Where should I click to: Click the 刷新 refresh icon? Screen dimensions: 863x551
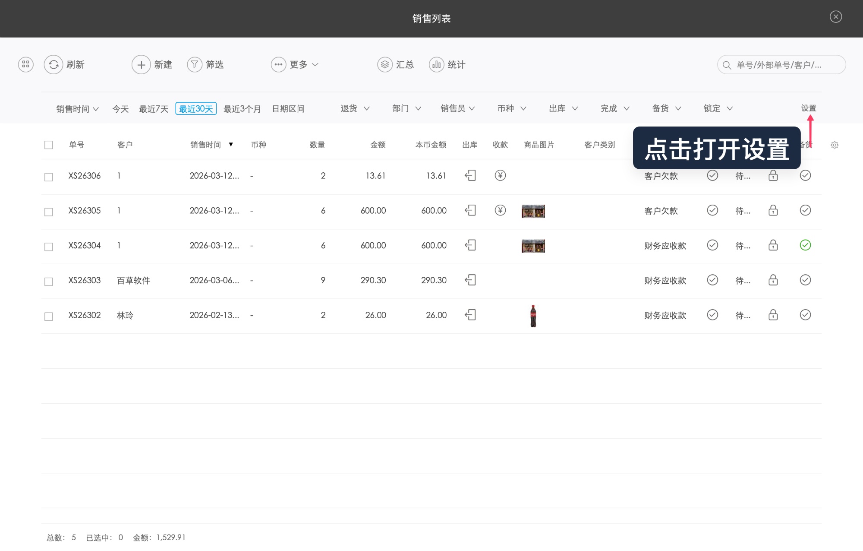[x=54, y=64]
